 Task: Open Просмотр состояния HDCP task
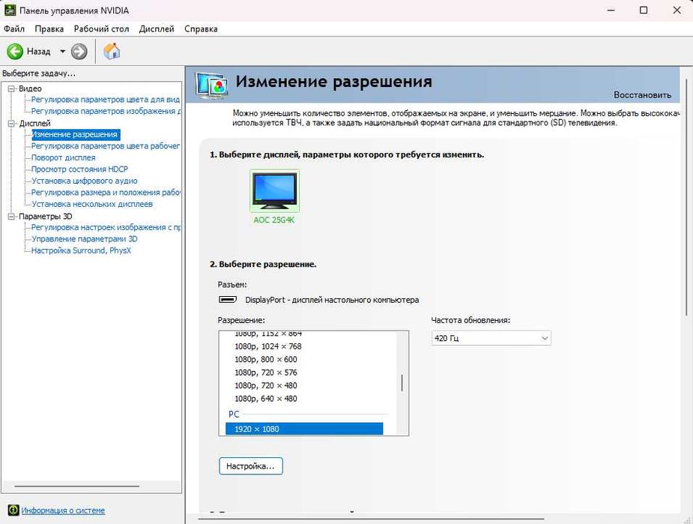coord(79,169)
